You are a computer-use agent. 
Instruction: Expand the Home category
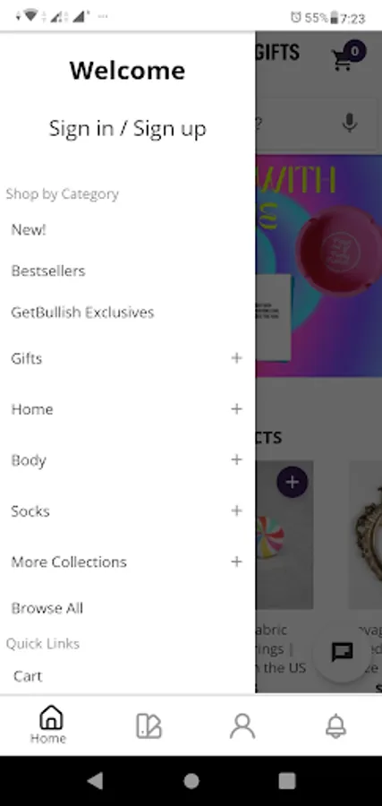click(236, 408)
